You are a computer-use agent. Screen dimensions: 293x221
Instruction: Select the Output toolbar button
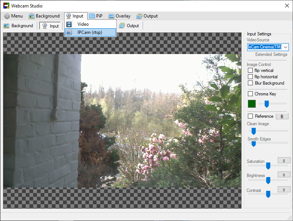129,26
